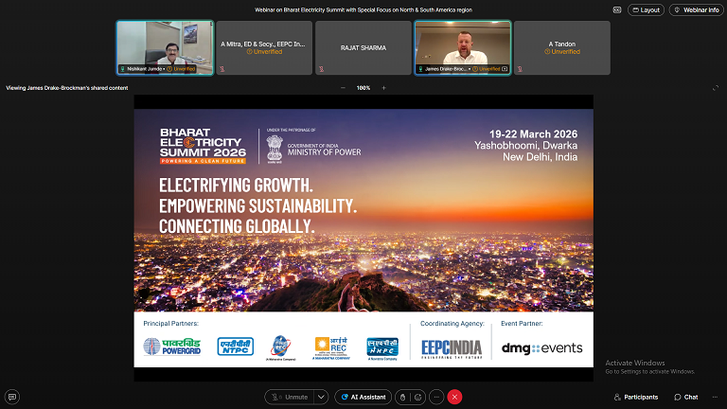Click the RAJAT SHARMA participant tile

point(363,47)
